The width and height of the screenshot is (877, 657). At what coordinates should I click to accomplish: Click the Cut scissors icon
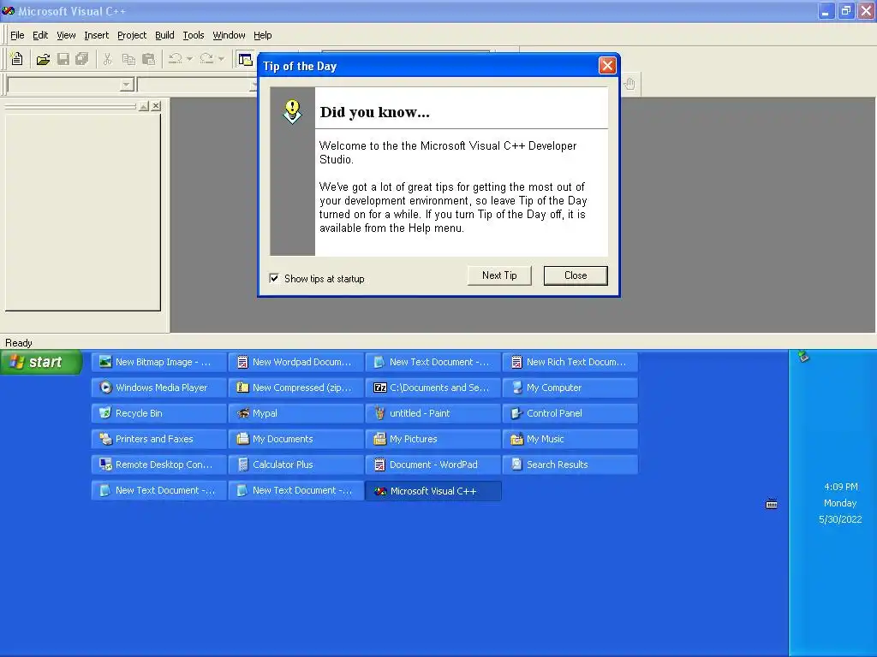click(107, 59)
